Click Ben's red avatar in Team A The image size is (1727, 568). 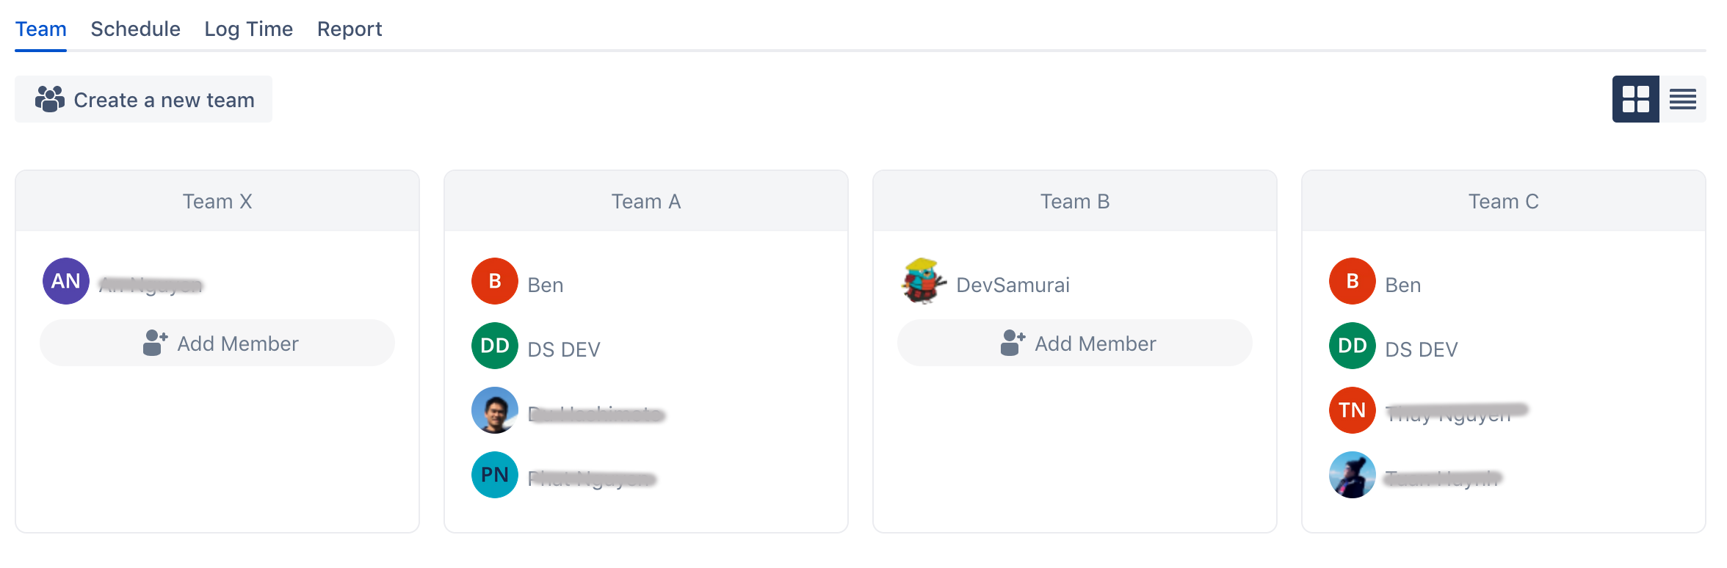[x=495, y=281]
